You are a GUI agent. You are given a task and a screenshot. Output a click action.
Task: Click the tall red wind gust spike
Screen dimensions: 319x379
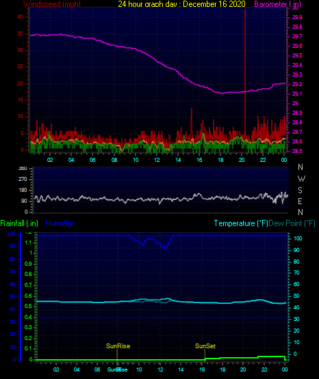pyautogui.click(x=245, y=72)
